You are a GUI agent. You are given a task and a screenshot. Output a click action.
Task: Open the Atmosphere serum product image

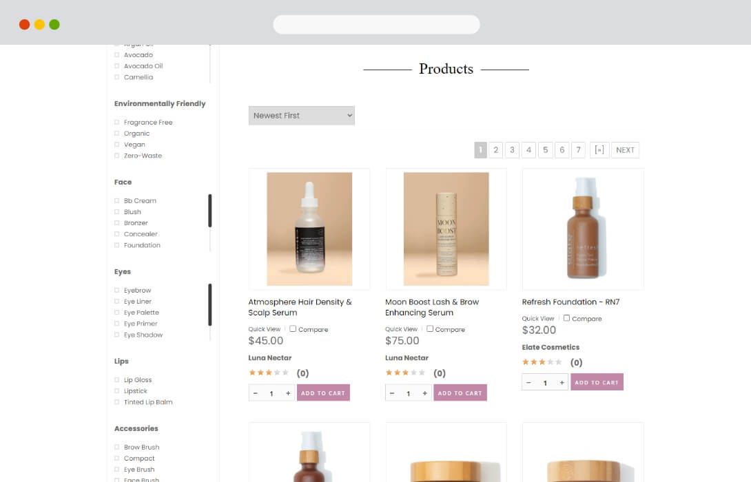tap(309, 229)
